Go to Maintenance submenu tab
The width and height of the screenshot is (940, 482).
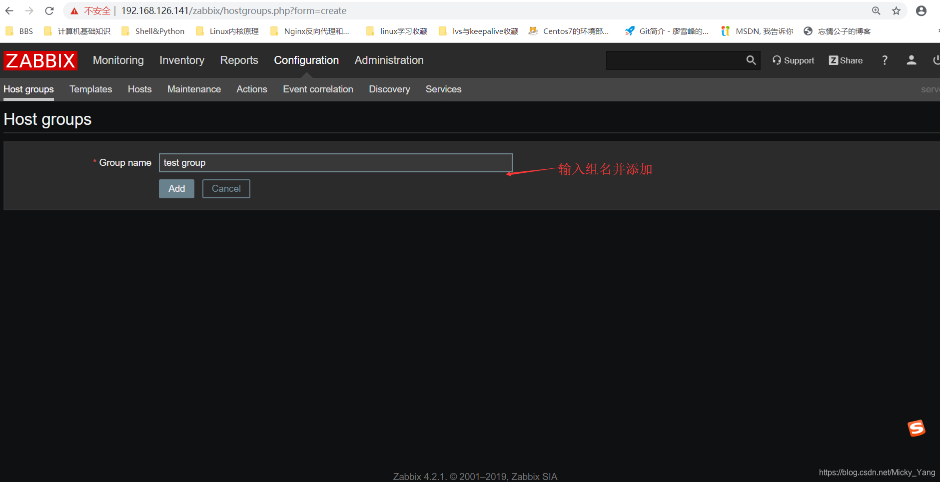(194, 89)
